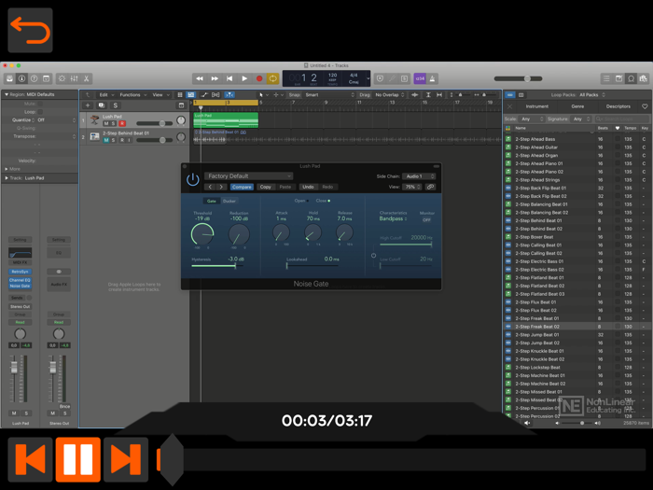Click the Duplicate Track button
Image resolution: width=653 pixels, height=490 pixels.
[x=101, y=105]
